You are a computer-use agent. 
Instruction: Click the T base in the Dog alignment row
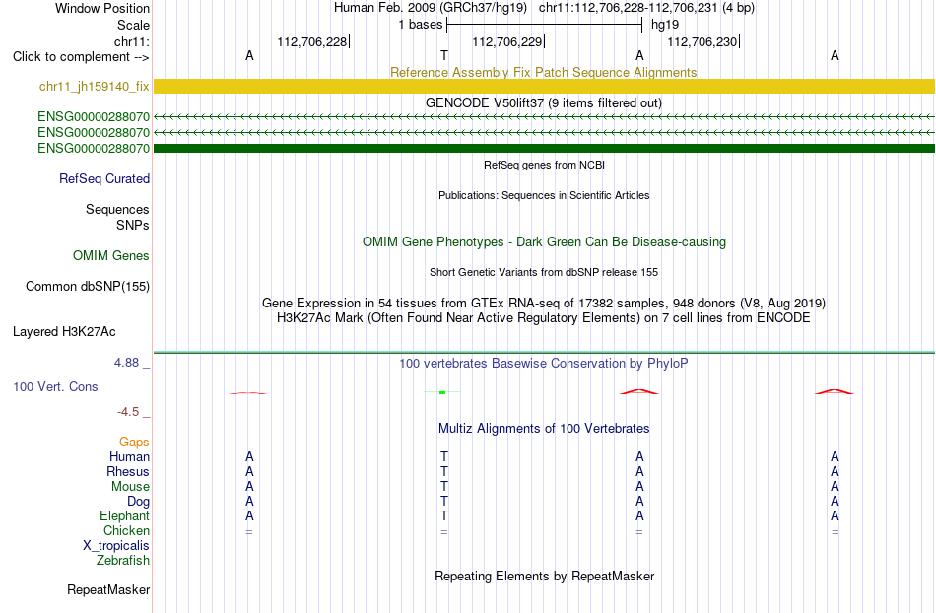(444, 502)
